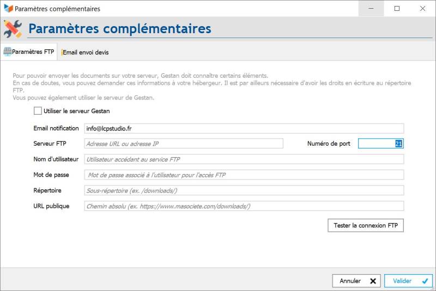
Task: Enable the Utiliser le serveur Gestan checkbox
Action: click(38, 111)
